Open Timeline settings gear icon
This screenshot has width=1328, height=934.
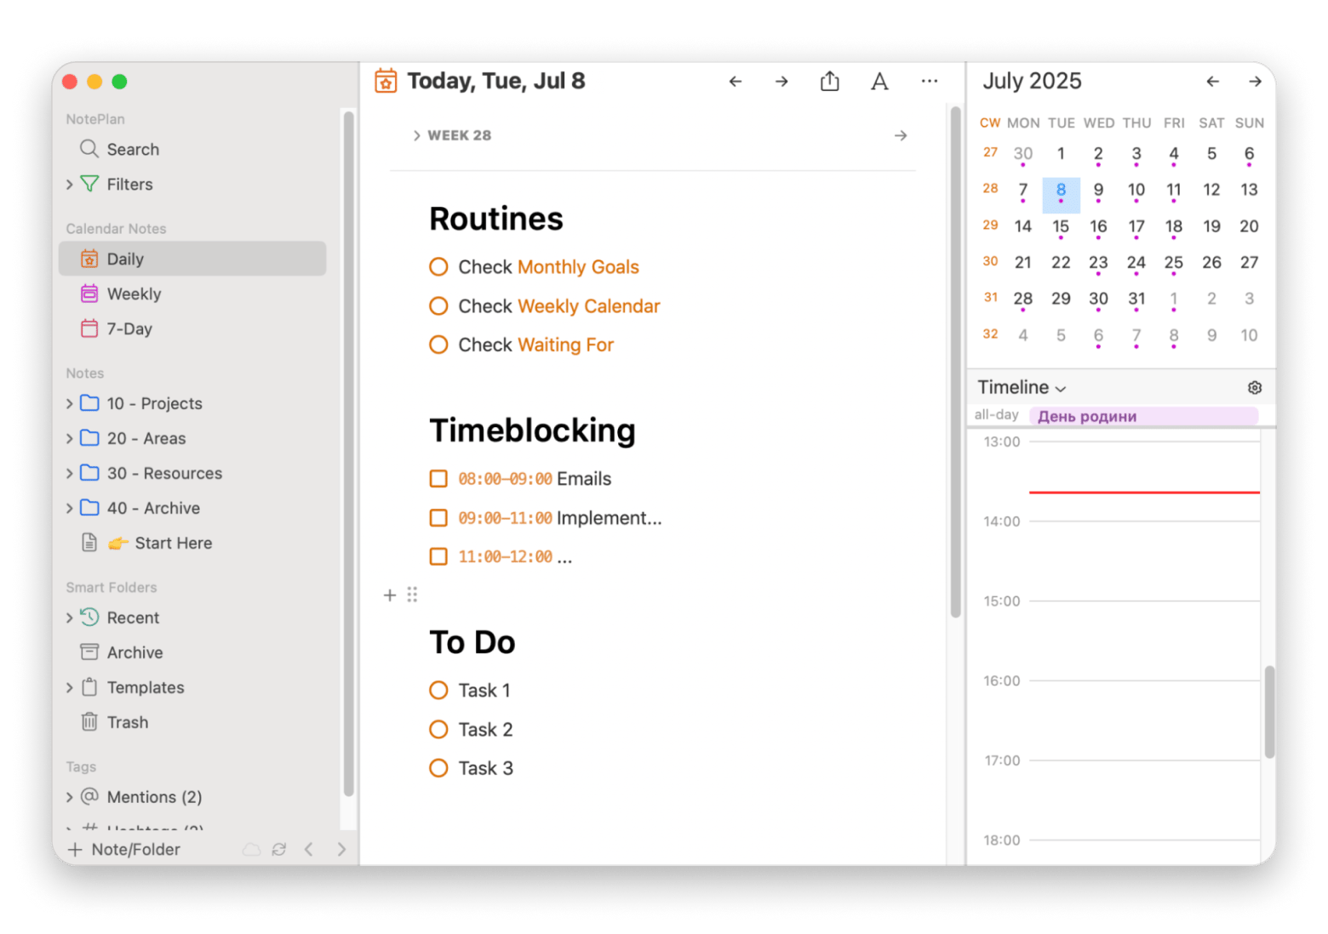1254,388
